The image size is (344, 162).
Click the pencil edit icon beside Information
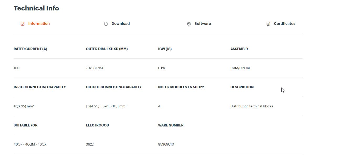pyautogui.click(x=23, y=24)
